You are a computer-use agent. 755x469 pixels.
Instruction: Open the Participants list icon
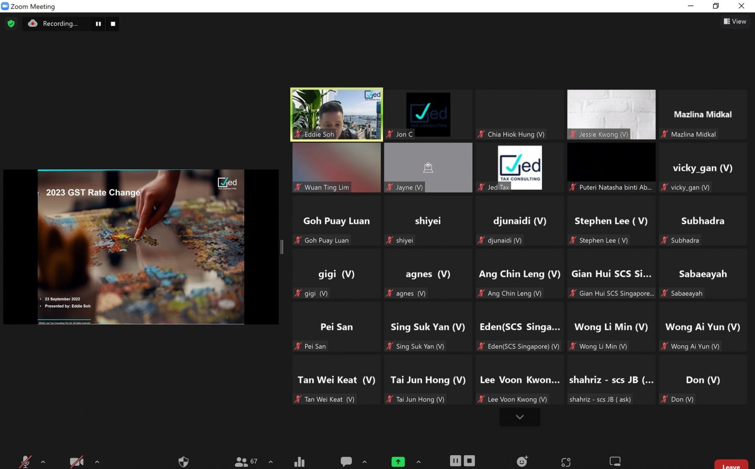(x=242, y=461)
